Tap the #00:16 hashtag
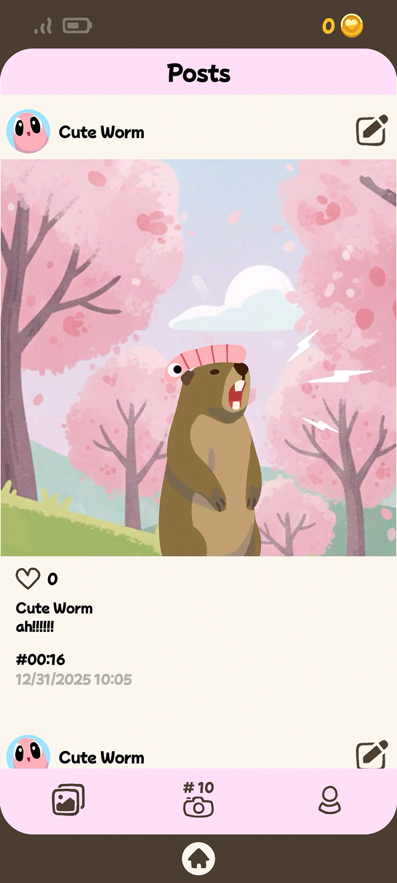Viewport: 397px width, 883px height. 40,659
